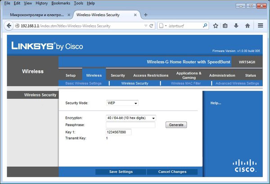270x184 pixels.
Task: Click the Cisco logo at bottom right
Action: [244, 166]
